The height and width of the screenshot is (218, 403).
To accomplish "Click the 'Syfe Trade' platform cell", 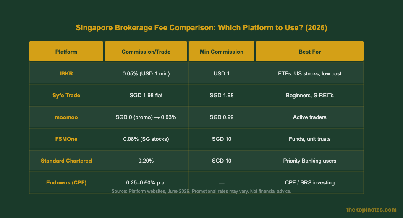I will (x=66, y=96).
